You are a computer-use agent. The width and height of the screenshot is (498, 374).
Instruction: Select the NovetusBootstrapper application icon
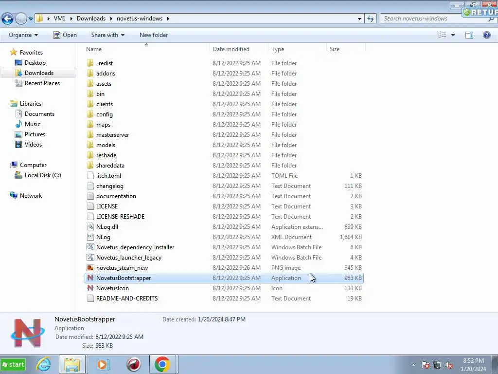(x=90, y=278)
